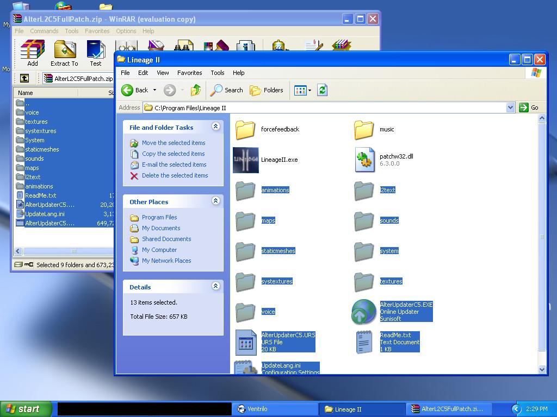Click Move the selected items
The image size is (557, 417).
[x=174, y=143]
